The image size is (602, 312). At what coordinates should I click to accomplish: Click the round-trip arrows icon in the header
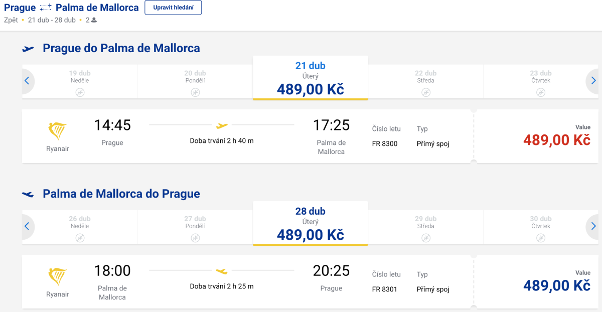pos(46,8)
